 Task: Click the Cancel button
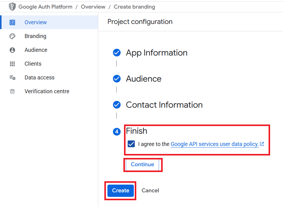coord(150,190)
